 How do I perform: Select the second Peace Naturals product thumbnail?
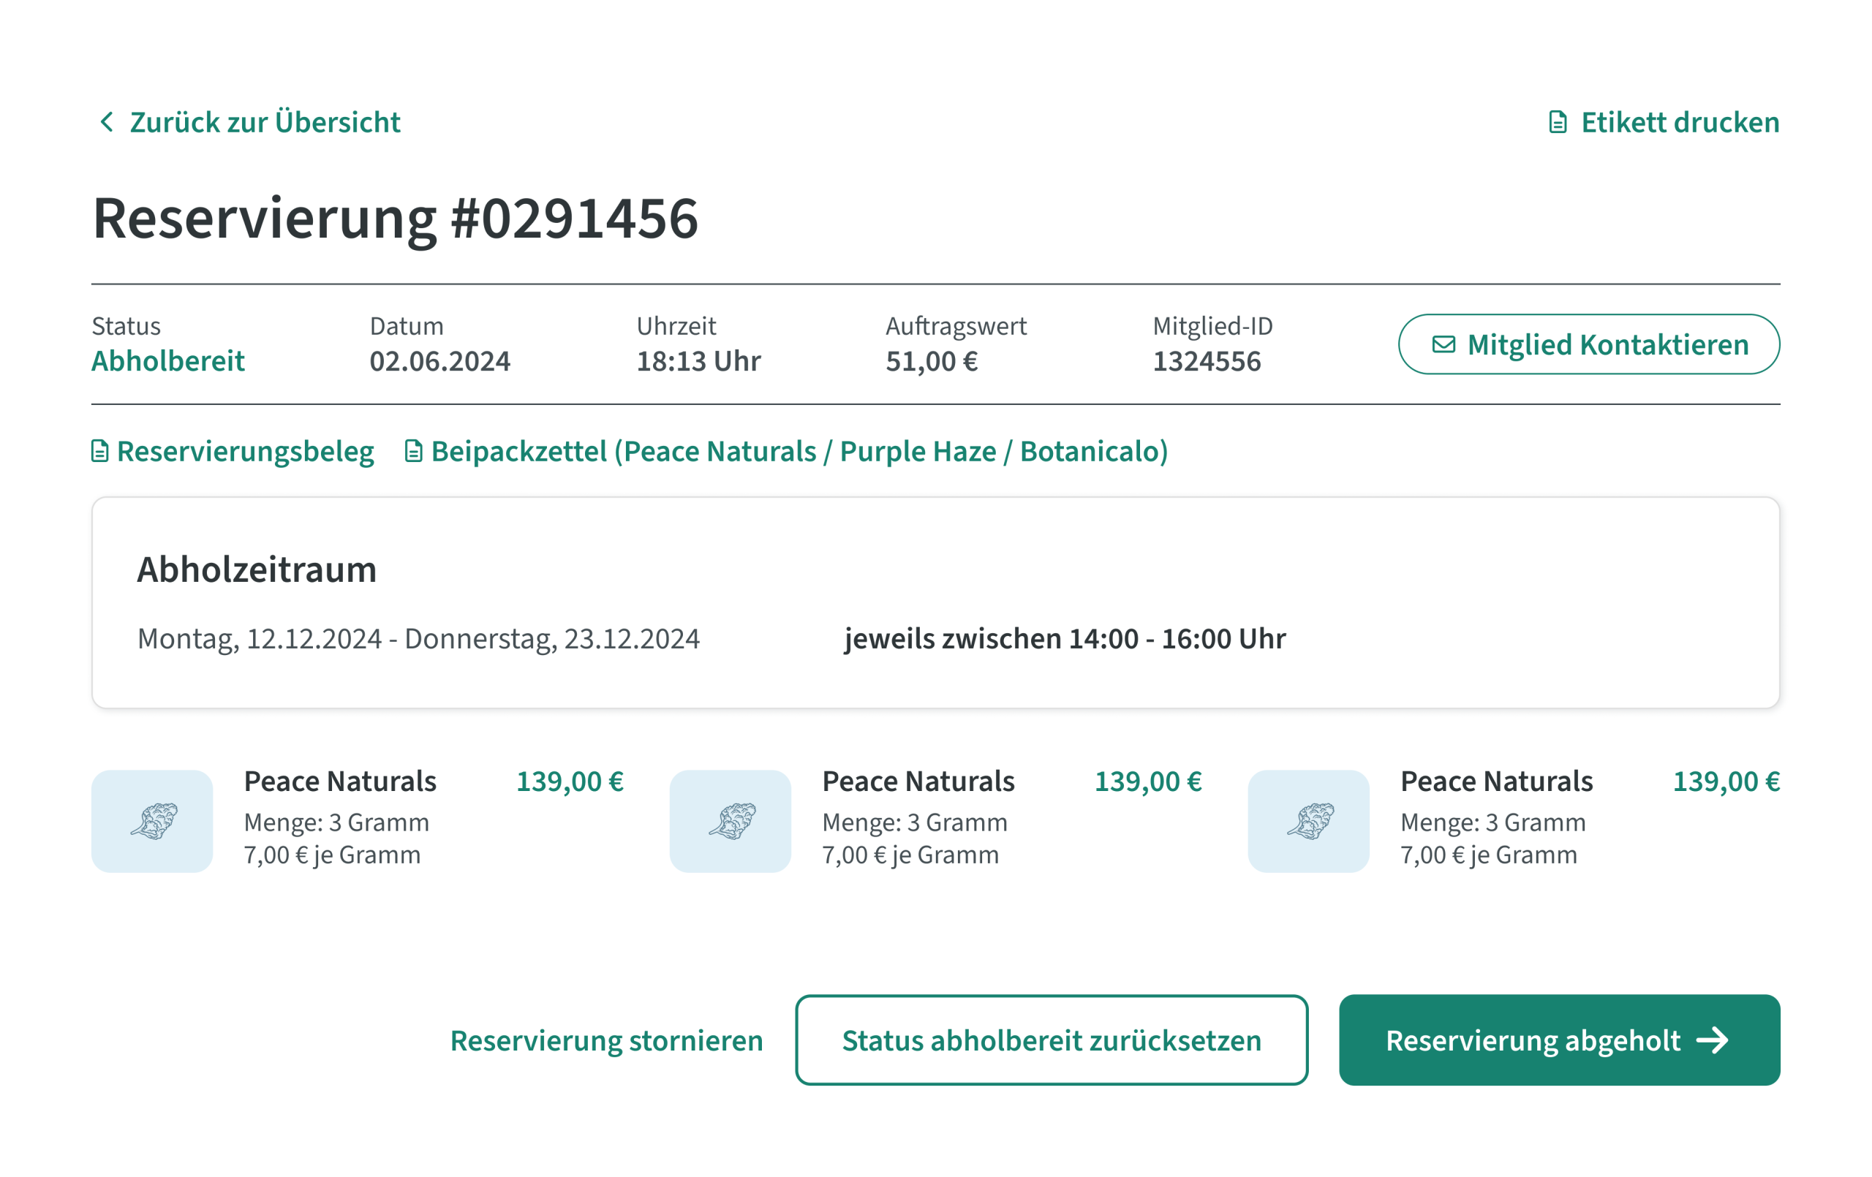pyautogui.click(x=731, y=821)
